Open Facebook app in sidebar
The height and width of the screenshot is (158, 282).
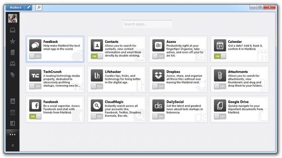coord(12,123)
